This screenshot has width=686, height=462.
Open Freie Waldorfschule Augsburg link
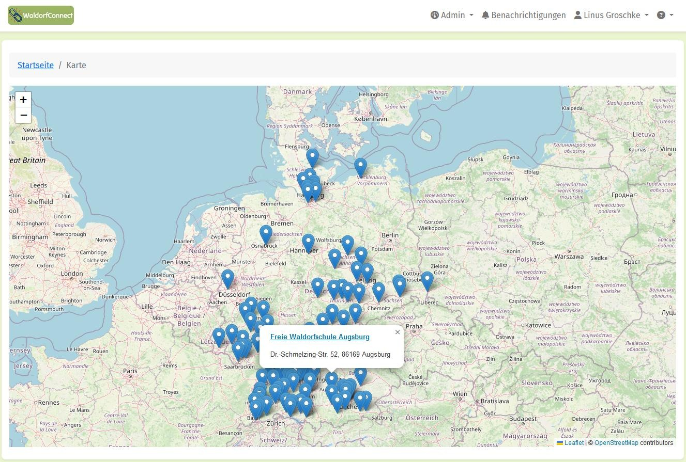[x=320, y=337]
